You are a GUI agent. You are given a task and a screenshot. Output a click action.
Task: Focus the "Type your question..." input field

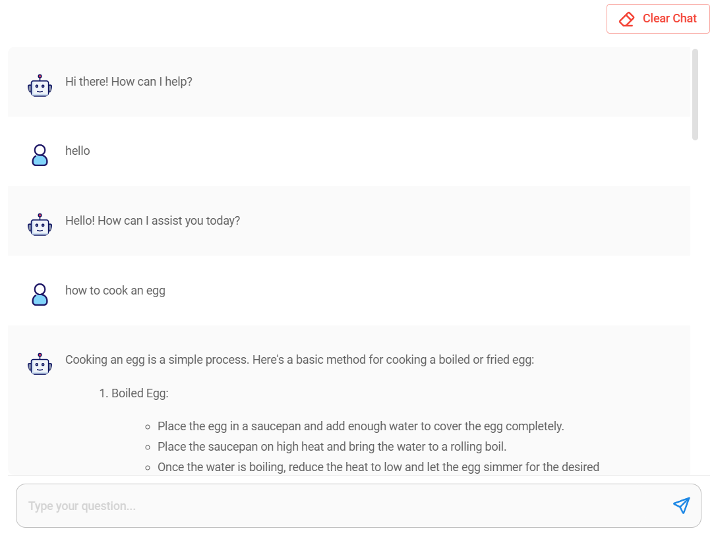point(330,506)
